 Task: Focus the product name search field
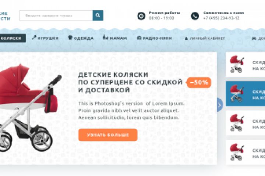56,16
